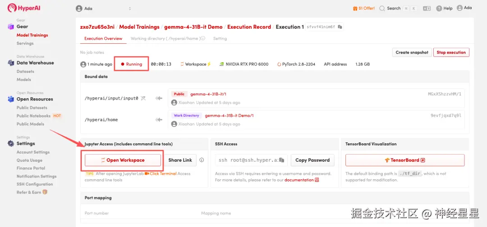Switch to Execution Overview tab
This screenshot has height=227, width=487.
(103, 38)
